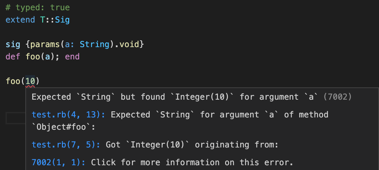
Task: Click the def keyword
Action: (x=13, y=57)
